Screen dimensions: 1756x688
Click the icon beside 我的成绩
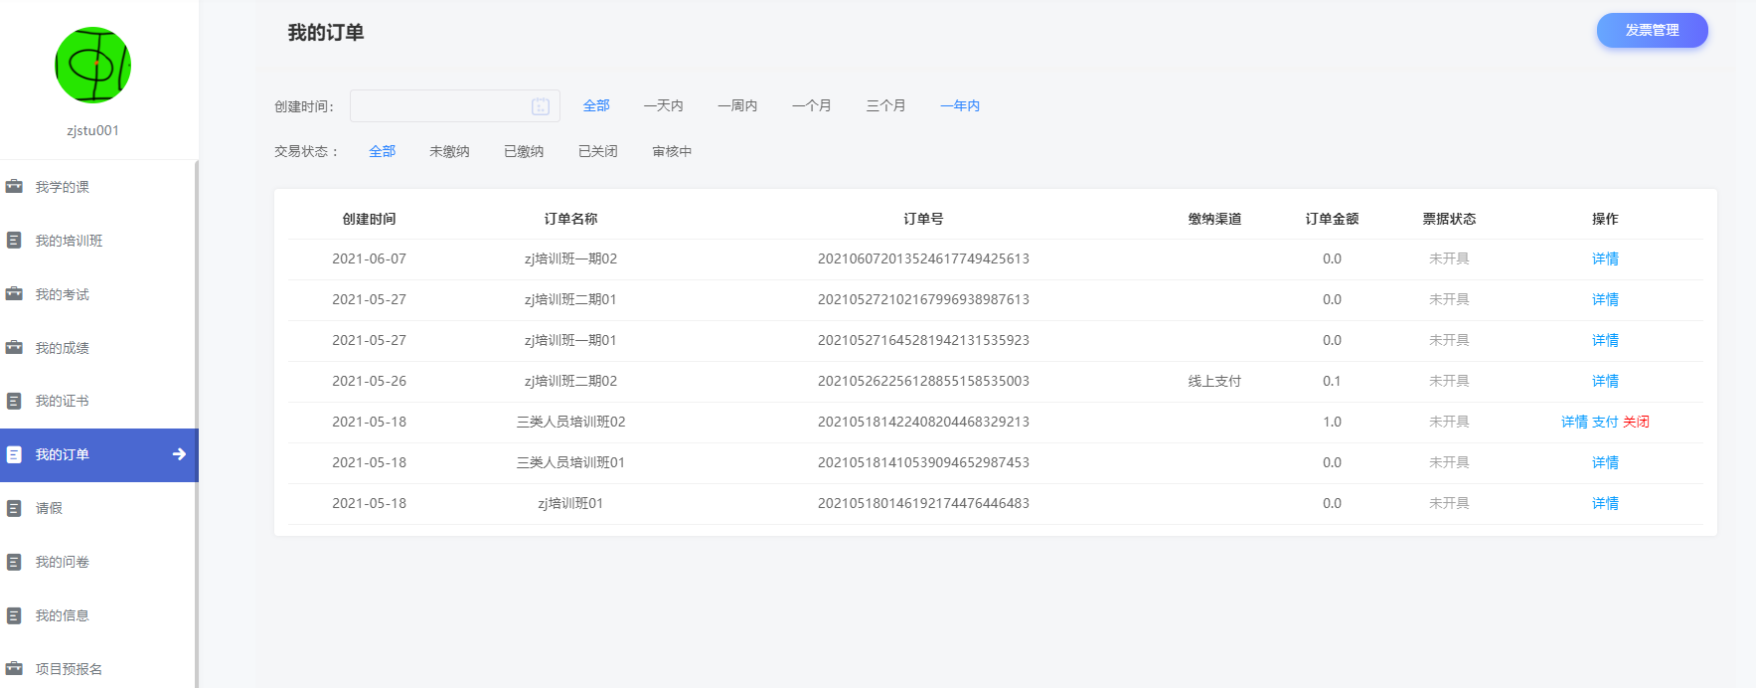tap(14, 348)
